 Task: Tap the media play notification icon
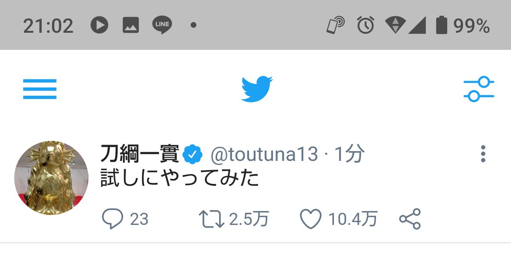click(x=99, y=25)
